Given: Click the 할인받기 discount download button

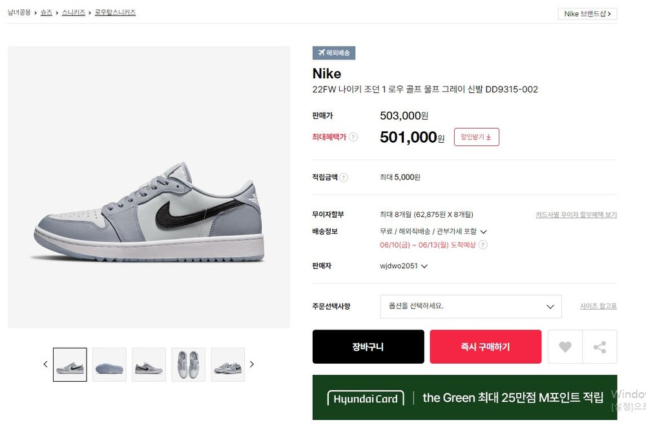Looking at the screenshot, I should [476, 137].
